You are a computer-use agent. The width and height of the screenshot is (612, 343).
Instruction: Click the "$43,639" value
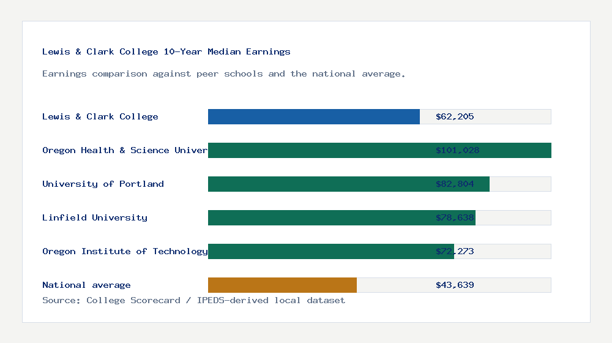pos(455,285)
